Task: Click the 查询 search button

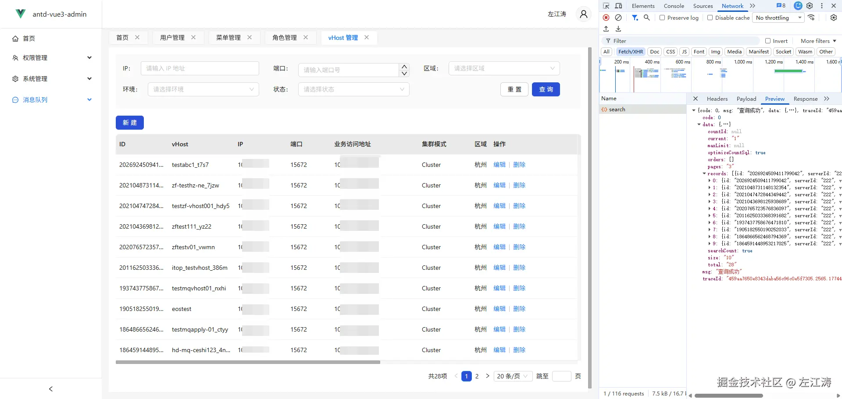Action: (546, 89)
